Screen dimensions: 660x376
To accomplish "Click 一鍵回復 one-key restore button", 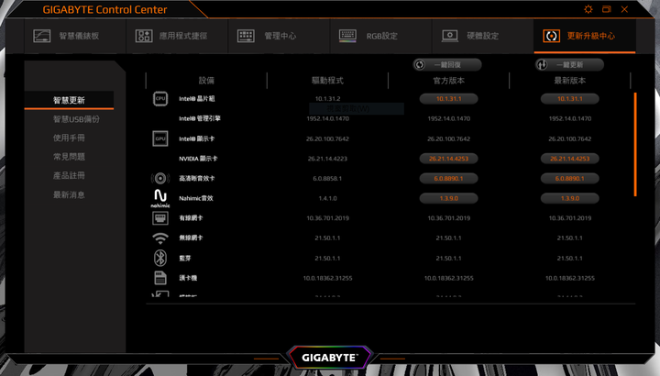I will tap(447, 65).
